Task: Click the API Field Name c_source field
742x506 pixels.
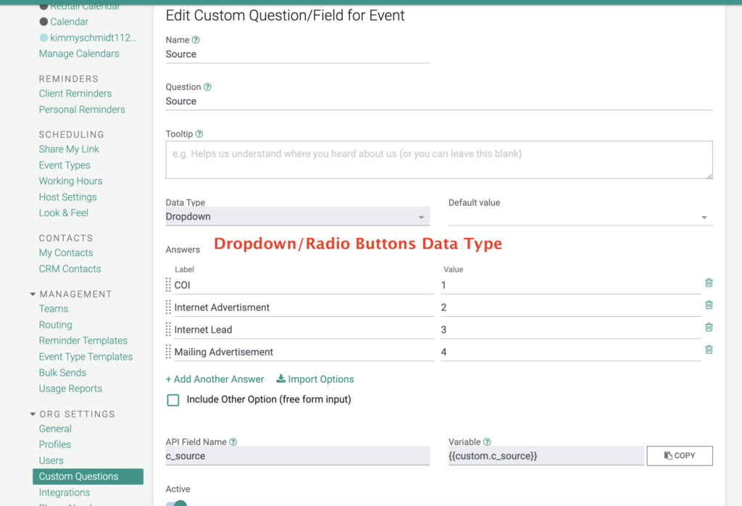Action: click(x=298, y=456)
